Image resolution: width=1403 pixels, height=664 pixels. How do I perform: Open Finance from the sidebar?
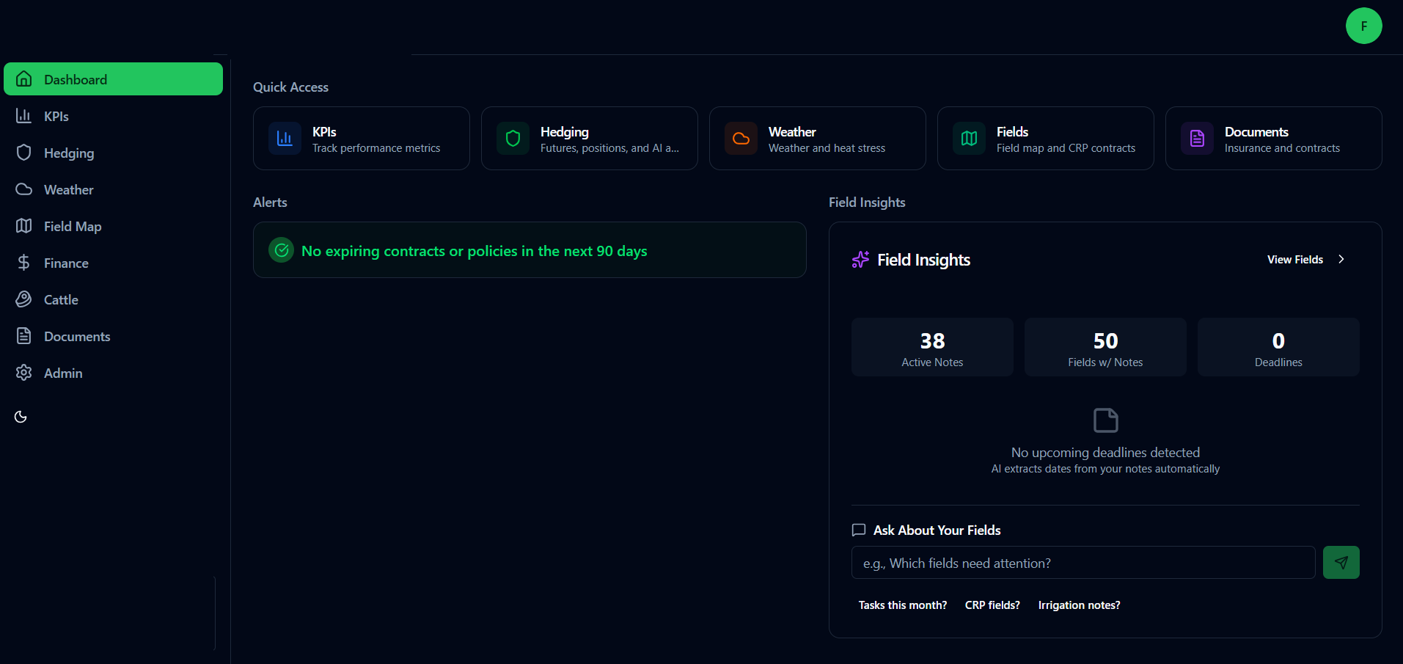pos(113,263)
